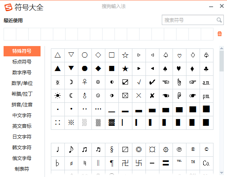Pick the sun with rays symbol
Image resolution: width=227 pixels, height=177 pixels.
(58, 96)
